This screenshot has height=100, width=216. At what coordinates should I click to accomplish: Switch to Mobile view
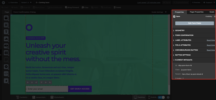click(152, 97)
